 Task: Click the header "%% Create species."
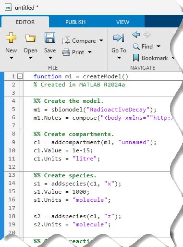click(65, 175)
